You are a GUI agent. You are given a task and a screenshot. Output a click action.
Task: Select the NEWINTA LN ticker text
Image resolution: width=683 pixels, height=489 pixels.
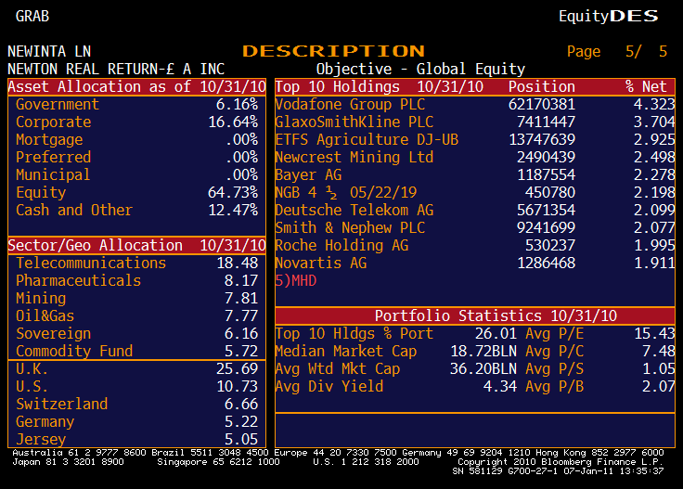pyautogui.click(x=49, y=51)
